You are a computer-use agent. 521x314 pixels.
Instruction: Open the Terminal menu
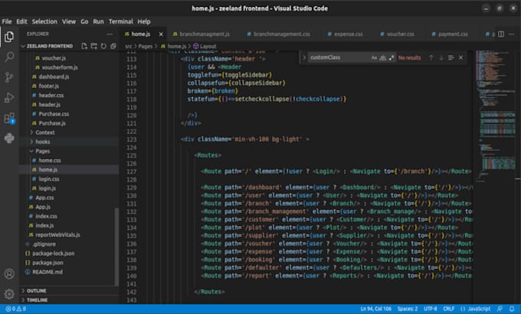[x=120, y=21]
